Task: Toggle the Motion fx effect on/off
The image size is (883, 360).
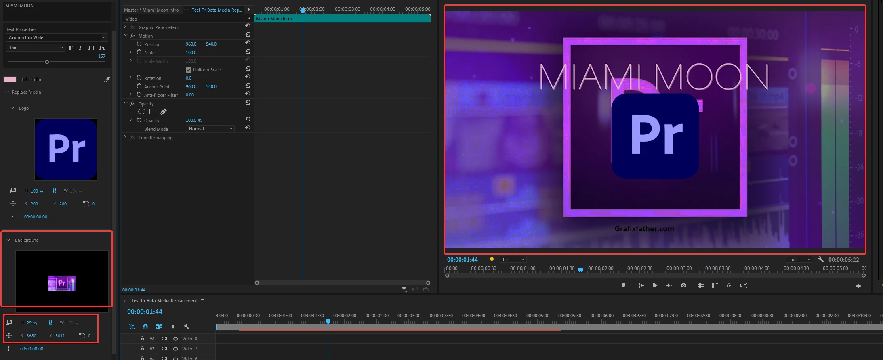Action: pos(132,36)
